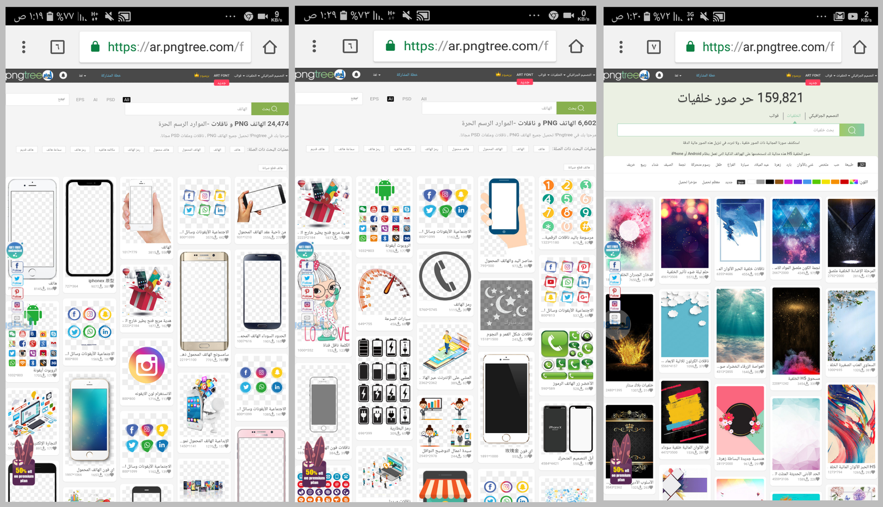Image resolution: width=883 pixels, height=507 pixels.
Task: Click the معظم تحميل sort link in the right screenshot
Action: click(x=711, y=182)
